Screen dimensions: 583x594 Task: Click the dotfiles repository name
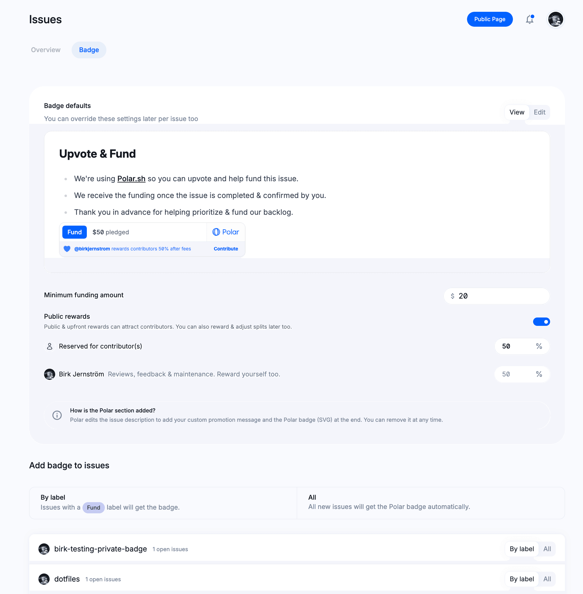click(67, 579)
